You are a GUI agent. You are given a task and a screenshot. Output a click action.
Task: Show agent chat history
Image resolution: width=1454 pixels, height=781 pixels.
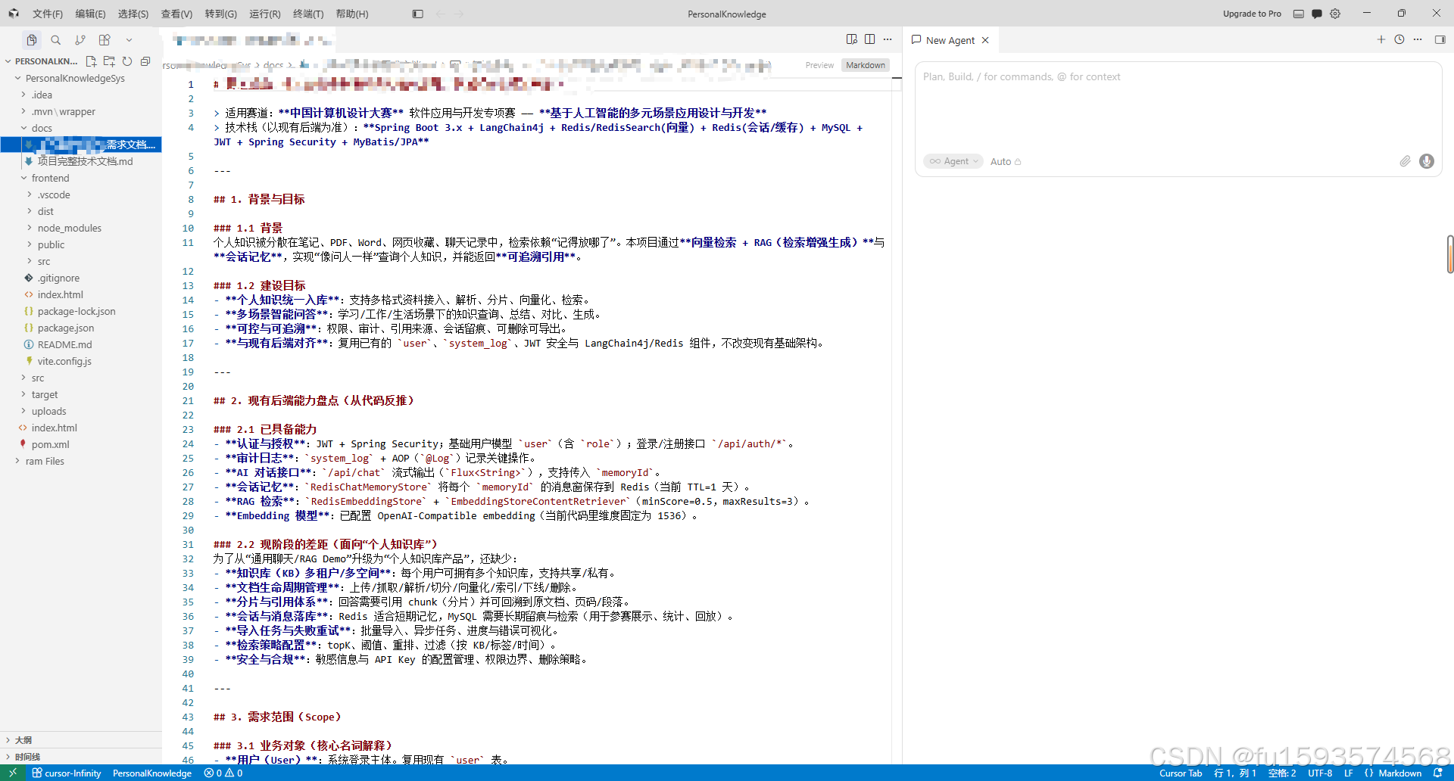pos(1399,39)
